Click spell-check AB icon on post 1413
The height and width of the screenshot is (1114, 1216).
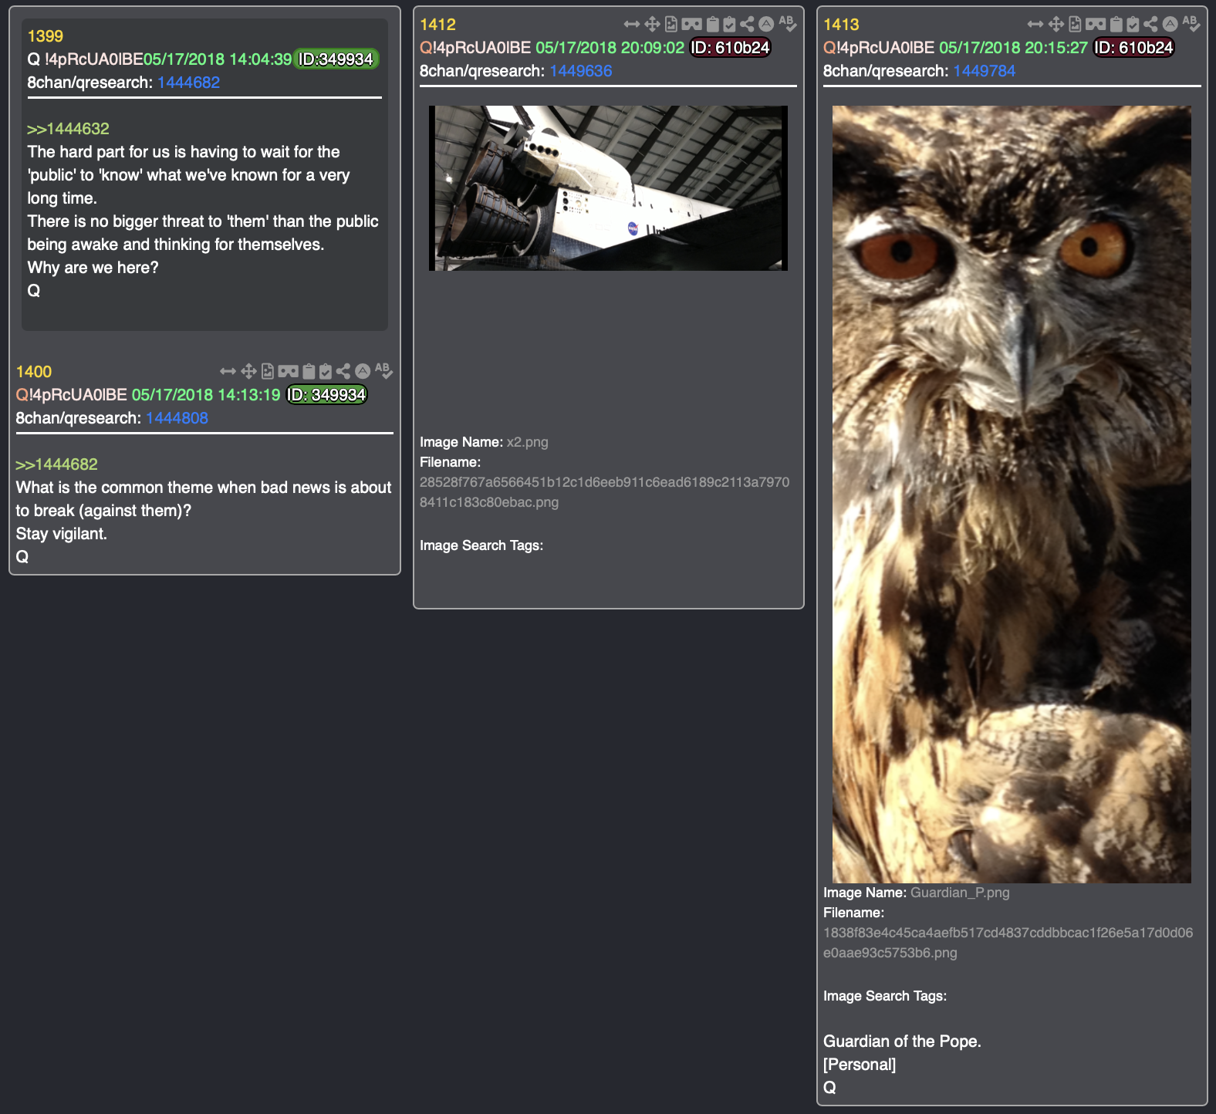pos(1191,24)
